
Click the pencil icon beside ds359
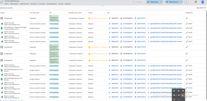[187, 83]
